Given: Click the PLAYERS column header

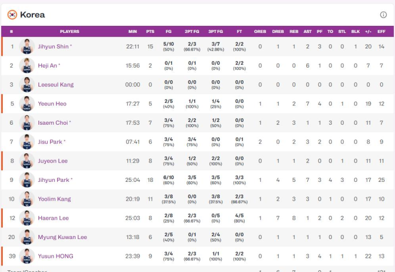Looking at the screenshot, I should [70, 31].
